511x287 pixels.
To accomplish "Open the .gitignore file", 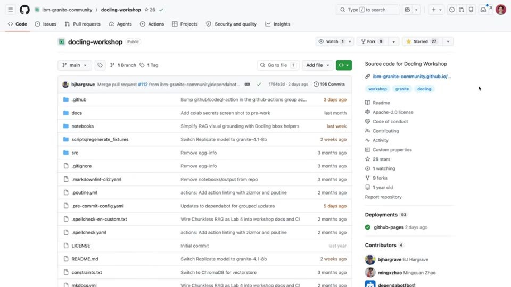I will coord(81,166).
